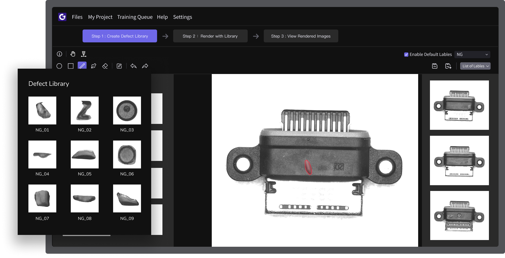Click the redo arrow icon
Image resolution: width=505 pixels, height=258 pixels.
[145, 66]
